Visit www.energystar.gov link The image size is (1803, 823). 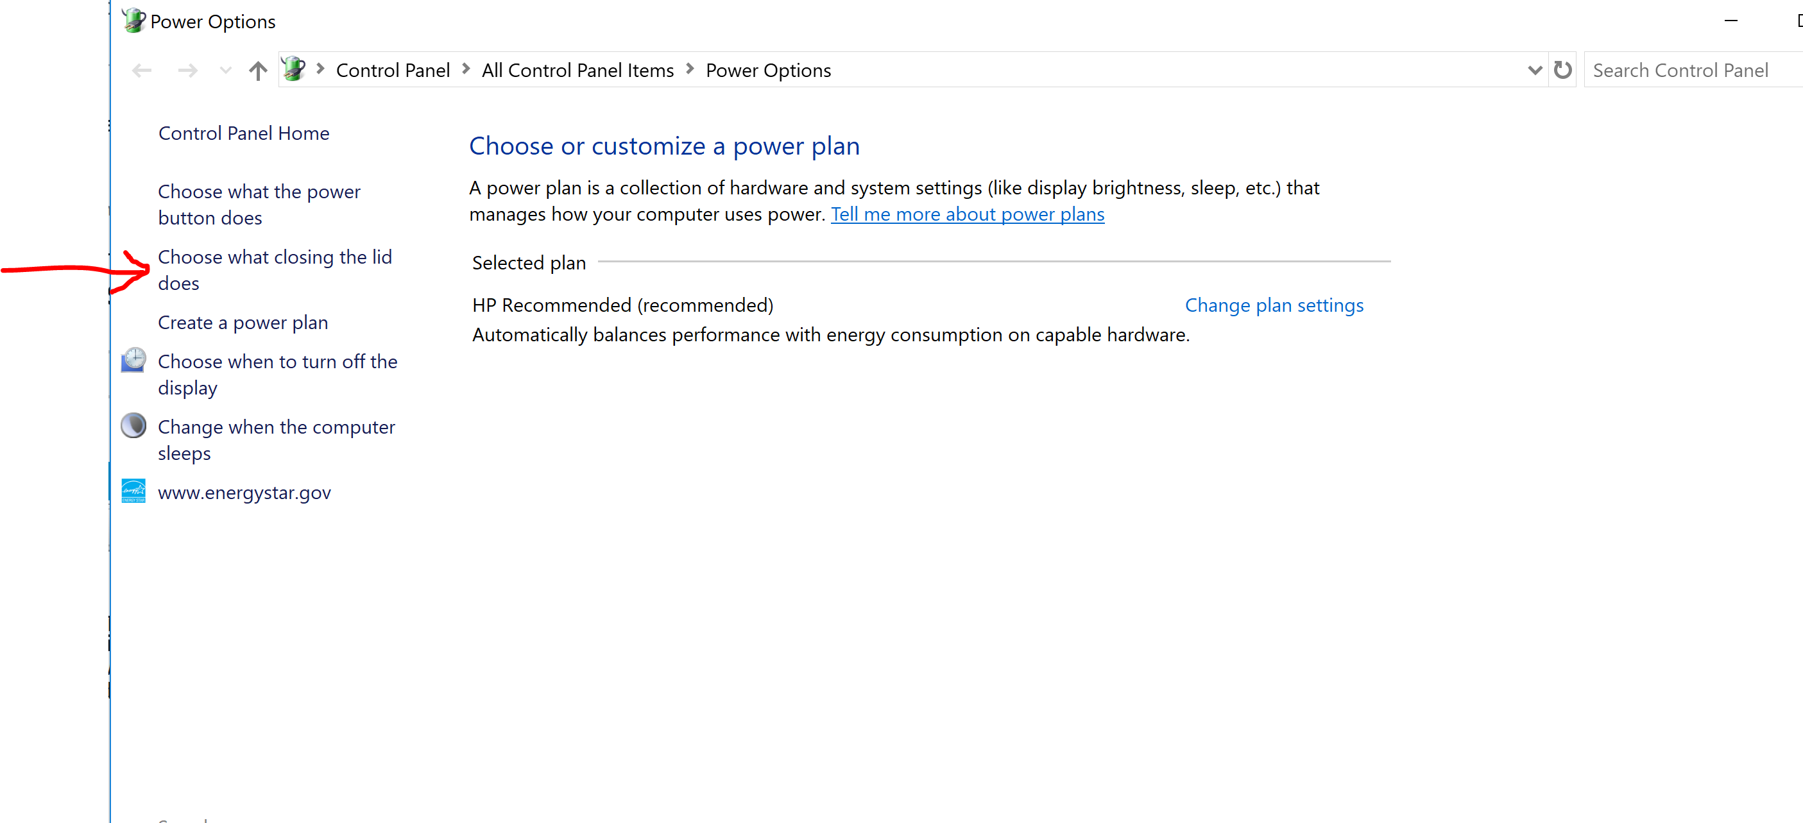tap(244, 493)
